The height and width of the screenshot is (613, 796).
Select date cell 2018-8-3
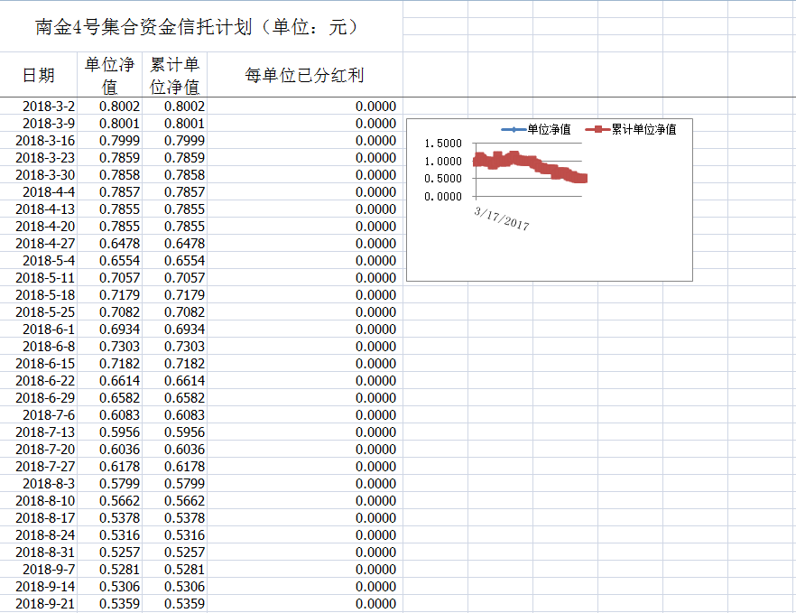(x=39, y=484)
